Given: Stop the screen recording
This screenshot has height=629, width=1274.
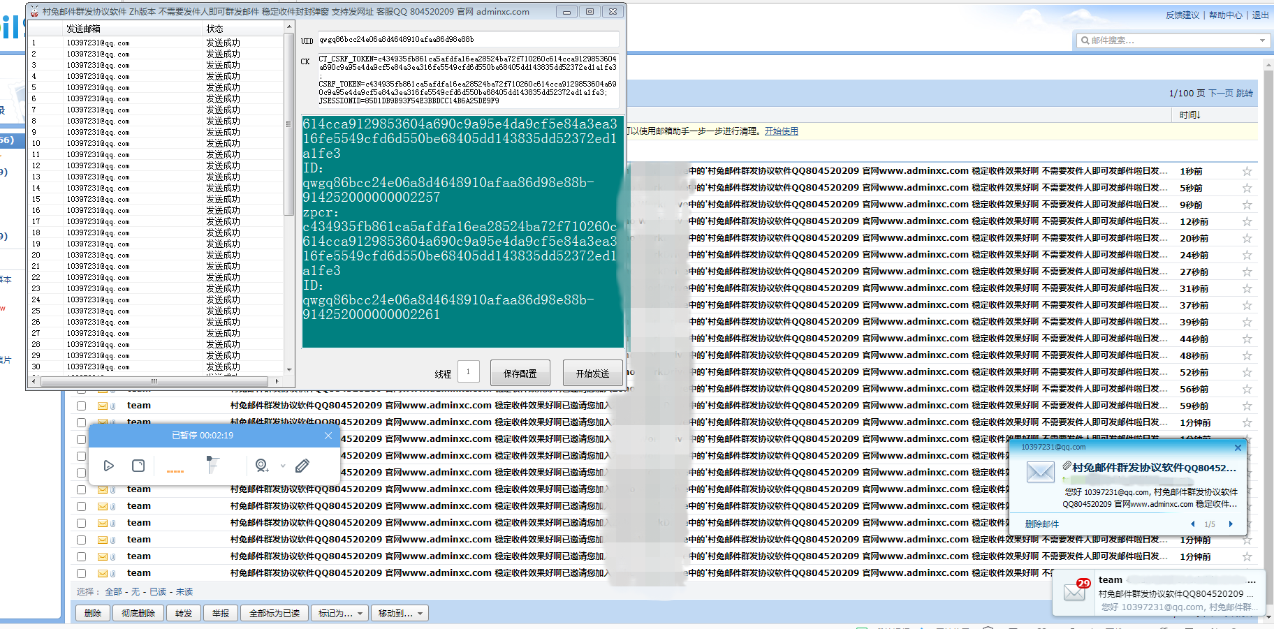Looking at the screenshot, I should click(138, 466).
